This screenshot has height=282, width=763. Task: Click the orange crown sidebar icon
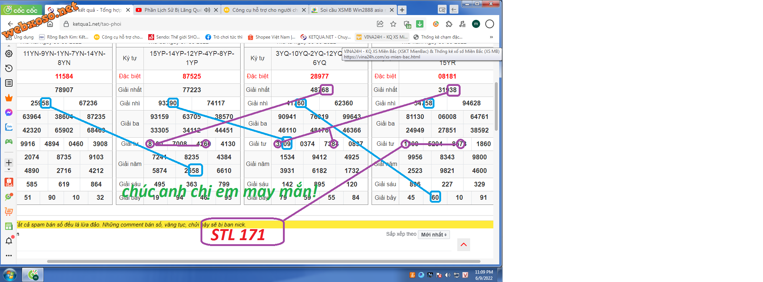tap(9, 98)
